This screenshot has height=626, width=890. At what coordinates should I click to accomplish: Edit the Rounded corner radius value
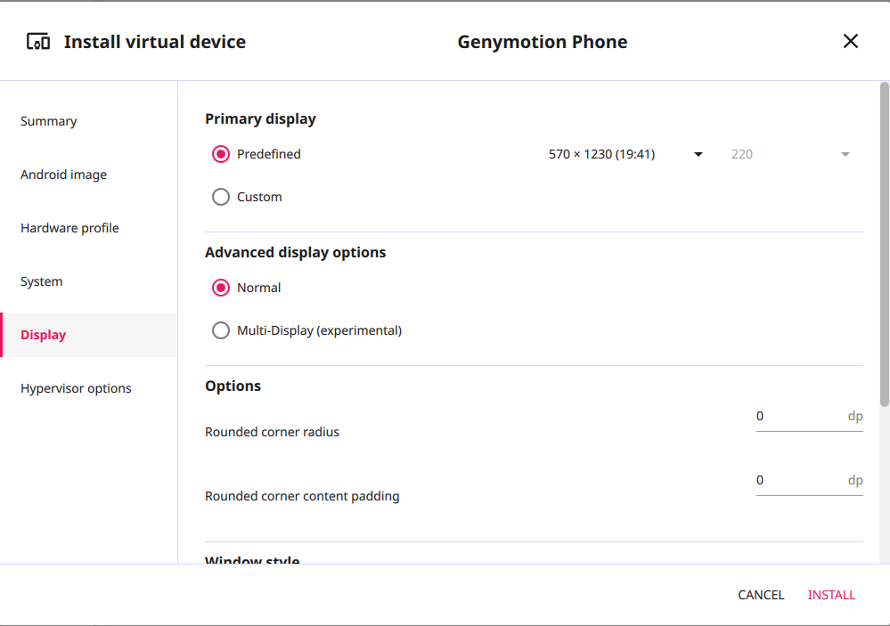pyautogui.click(x=802, y=416)
